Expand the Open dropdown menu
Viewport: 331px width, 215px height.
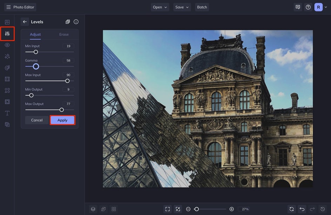160,7
